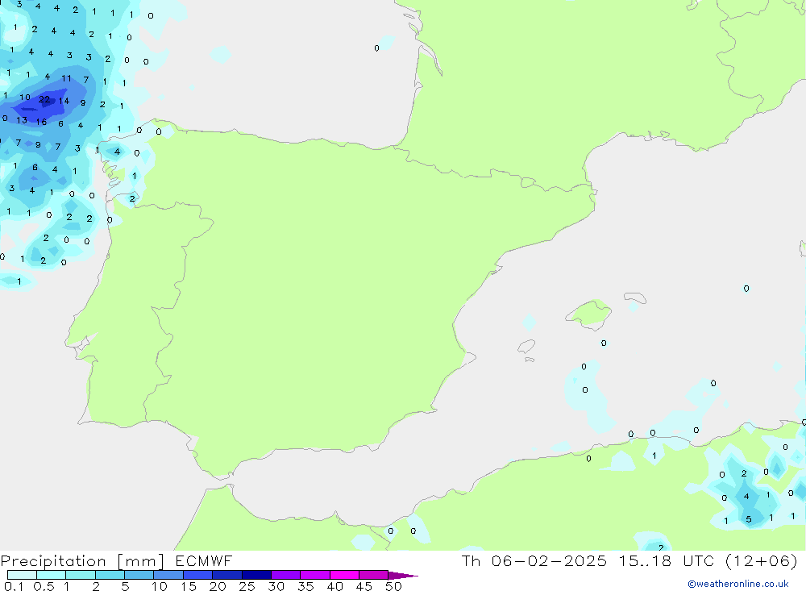This screenshot has width=806, height=591.
Task: Pick the 1–2 mm legend swatch
Action: (x=80, y=575)
